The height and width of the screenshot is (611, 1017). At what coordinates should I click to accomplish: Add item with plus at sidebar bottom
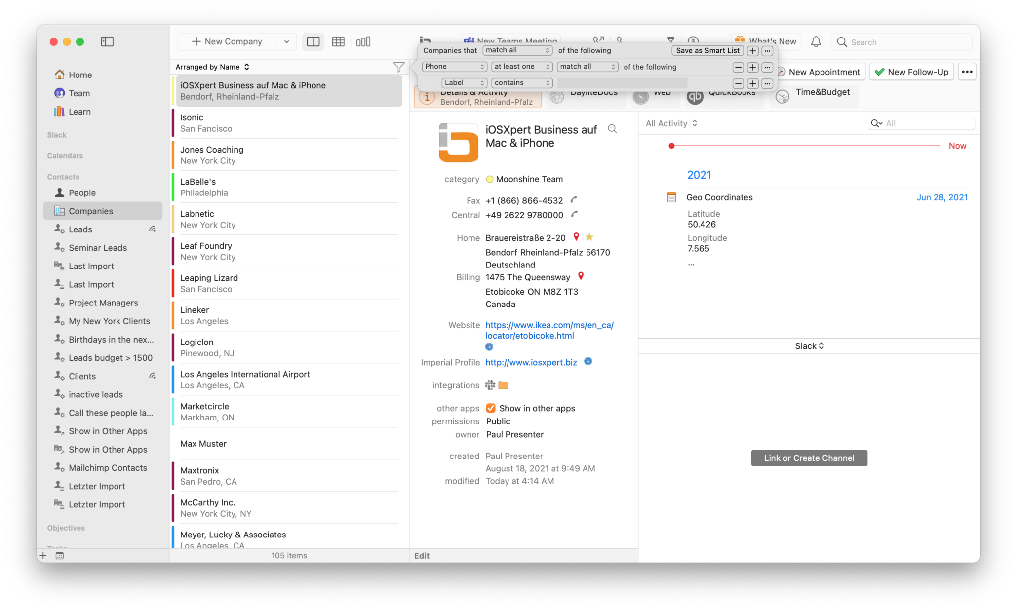[x=43, y=556]
